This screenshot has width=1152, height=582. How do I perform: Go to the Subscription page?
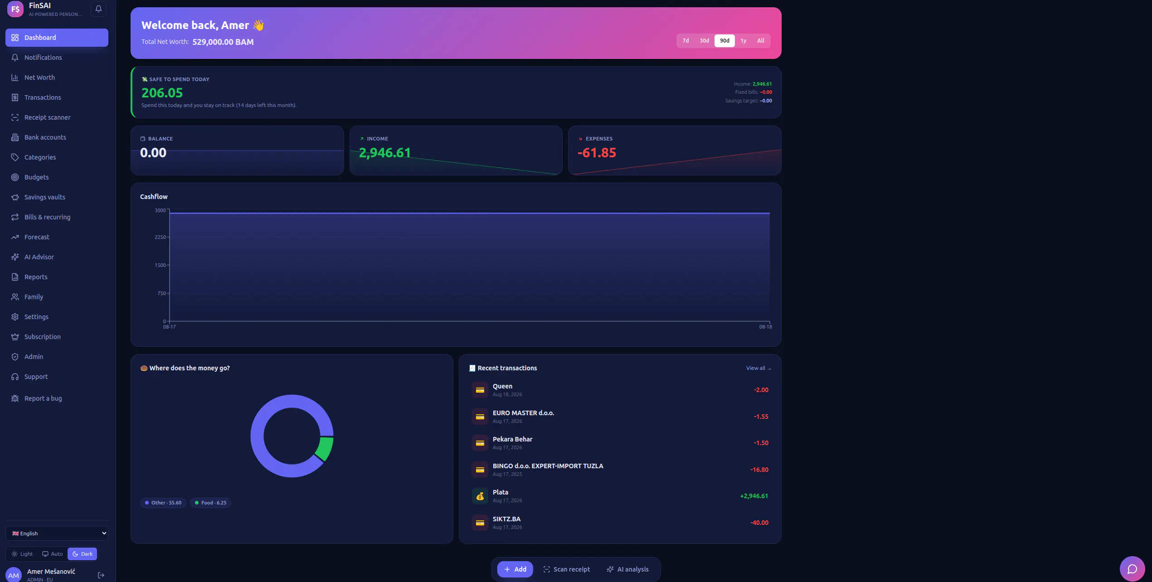[x=57, y=337]
